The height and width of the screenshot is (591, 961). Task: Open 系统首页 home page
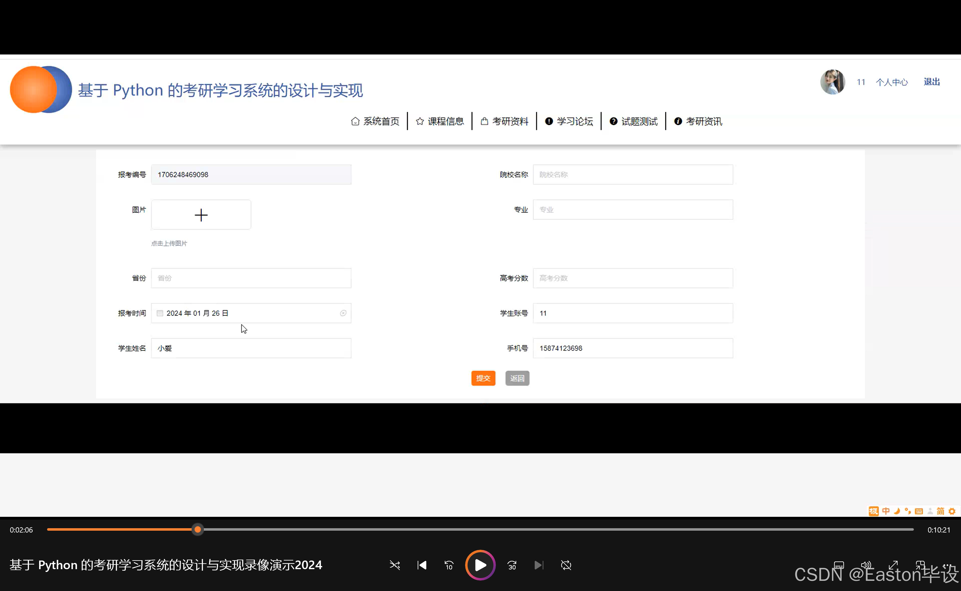[375, 122]
